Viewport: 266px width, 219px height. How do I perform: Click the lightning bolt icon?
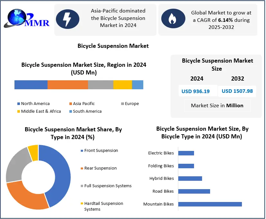click(x=67, y=19)
